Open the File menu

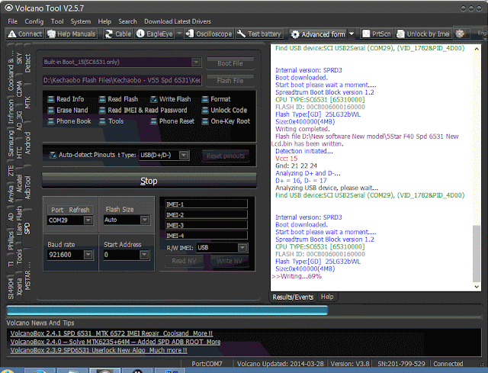tap(13, 21)
